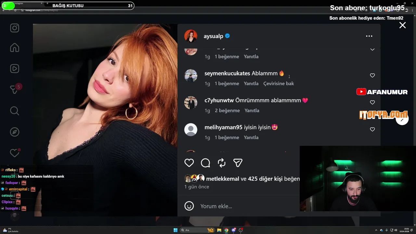Switch to Chrome in taskbar
The image size is (416, 234).
click(x=226, y=230)
